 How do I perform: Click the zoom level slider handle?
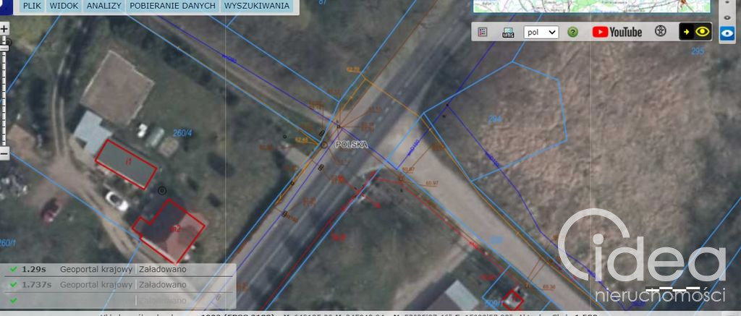pos(5,48)
